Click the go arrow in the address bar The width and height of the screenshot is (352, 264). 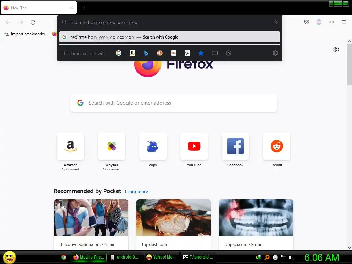275,22
